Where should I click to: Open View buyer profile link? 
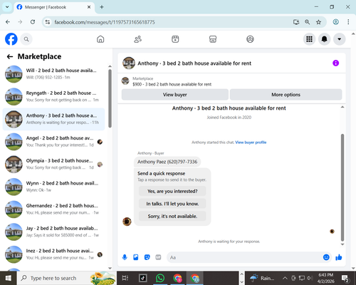point(251,142)
